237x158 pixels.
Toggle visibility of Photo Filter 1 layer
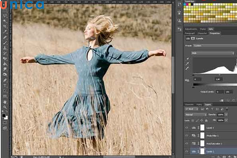[x=187, y=135]
